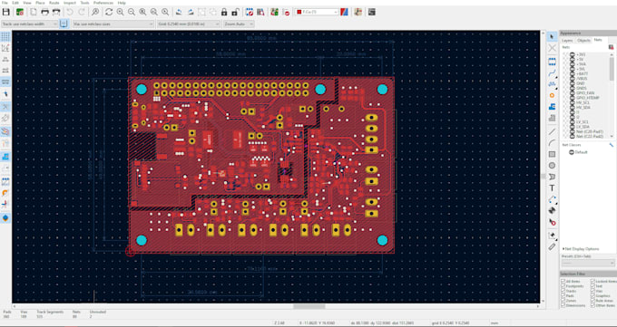Toggle auto track width button beside width dropdown
The height and width of the screenshot is (327, 617).
coord(64,24)
